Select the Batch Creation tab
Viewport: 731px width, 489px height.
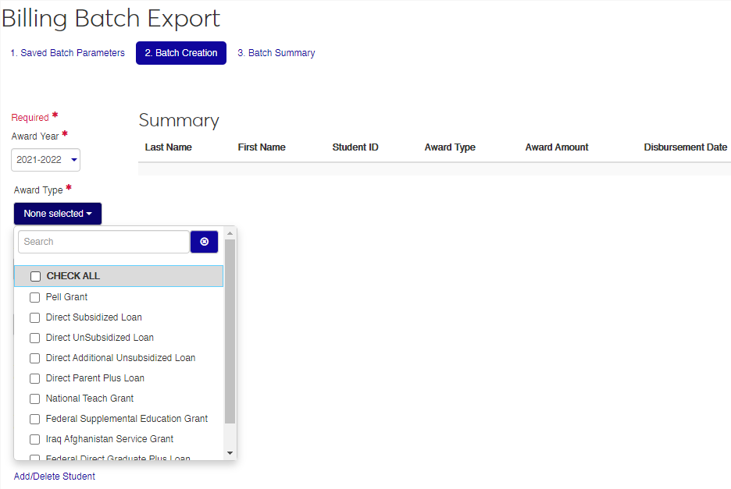pos(181,53)
